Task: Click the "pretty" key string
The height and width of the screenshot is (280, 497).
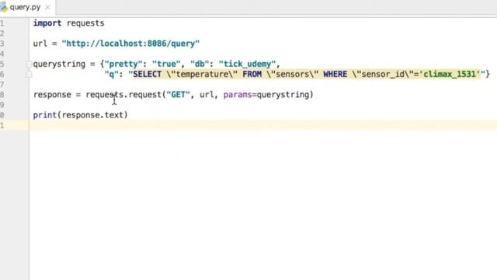Action: coord(123,64)
